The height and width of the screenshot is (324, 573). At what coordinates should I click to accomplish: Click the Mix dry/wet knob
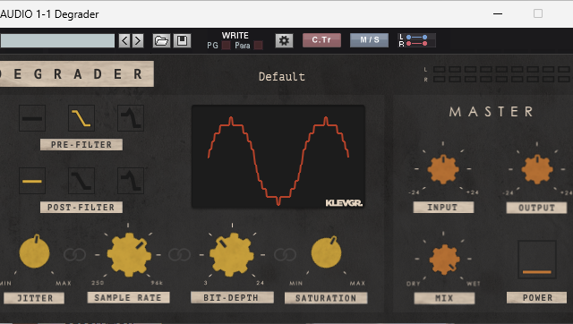444,260
